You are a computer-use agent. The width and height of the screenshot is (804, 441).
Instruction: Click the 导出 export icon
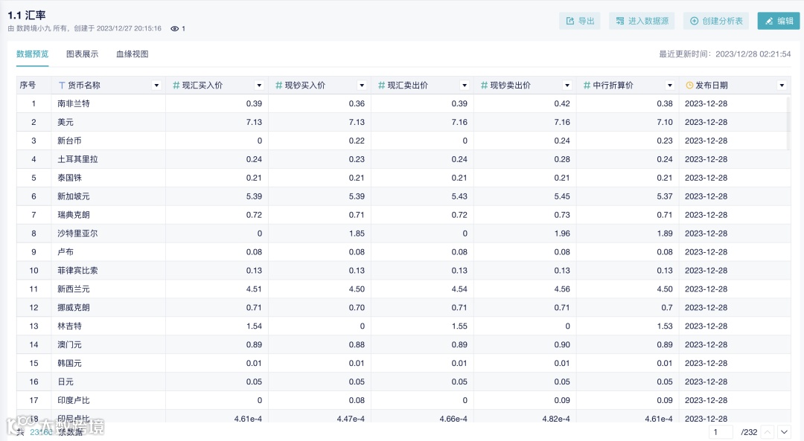569,21
